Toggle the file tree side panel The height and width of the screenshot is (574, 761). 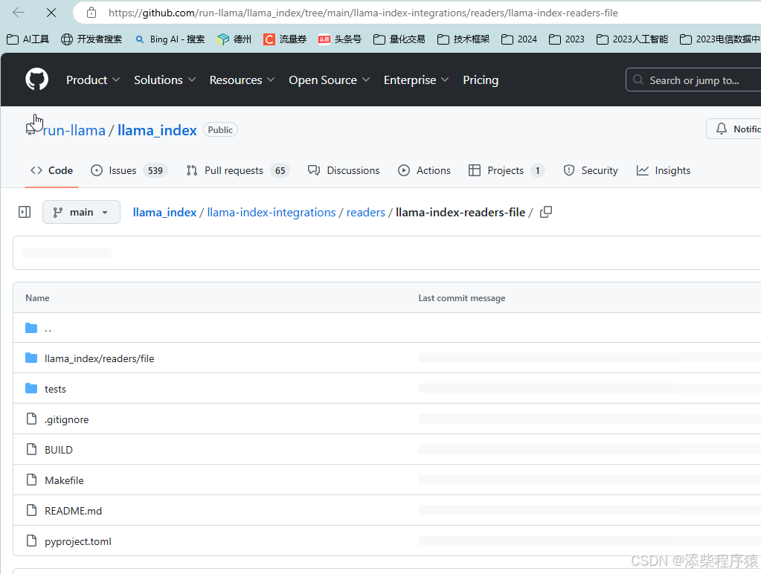[x=25, y=212]
